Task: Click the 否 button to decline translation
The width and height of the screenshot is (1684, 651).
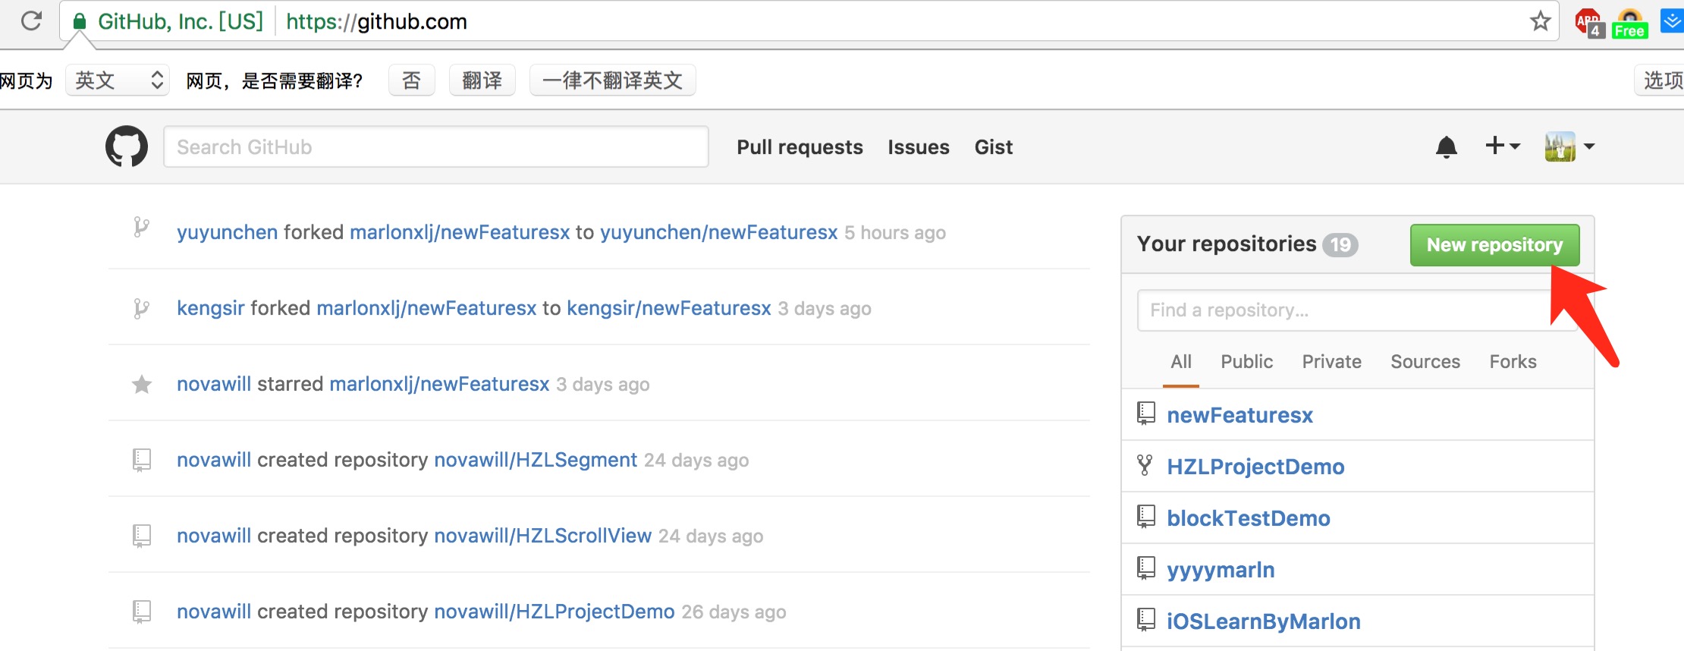Action: click(x=411, y=80)
